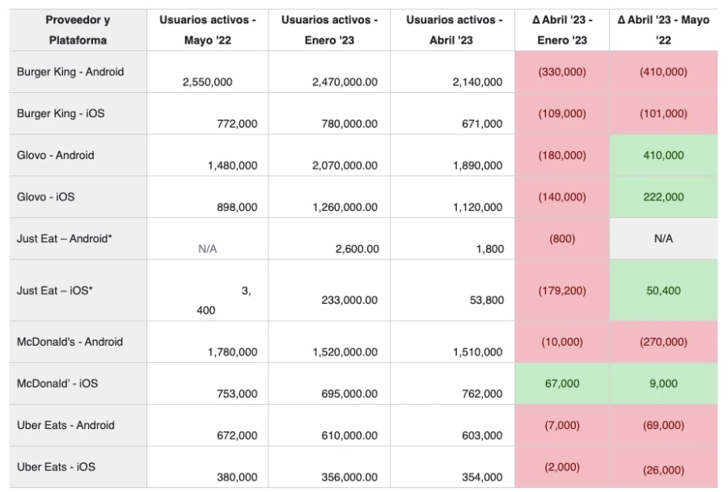This screenshot has height=492, width=728.
Task: Select the 'Burger King - Android' row label
Action: [x=78, y=72]
